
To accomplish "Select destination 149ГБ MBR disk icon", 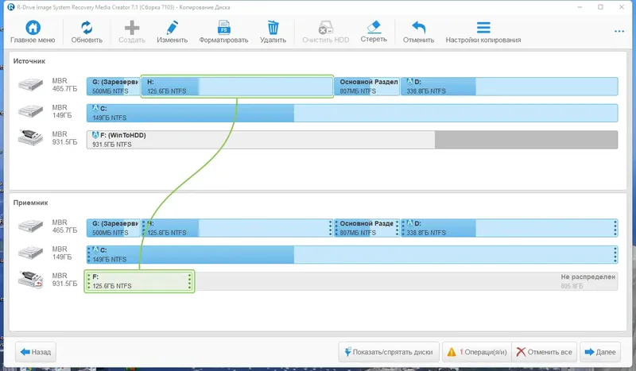I will tap(30, 253).
